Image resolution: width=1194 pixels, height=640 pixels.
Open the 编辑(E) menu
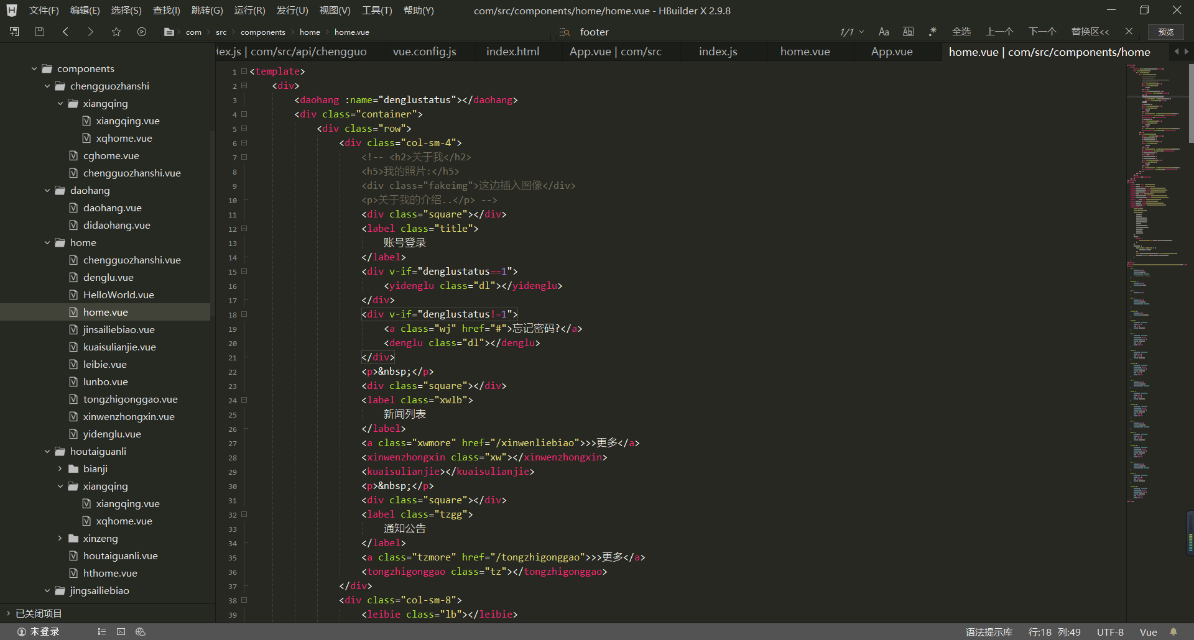tap(85, 11)
